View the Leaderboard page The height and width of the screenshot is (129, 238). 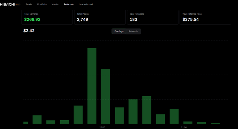(86, 5)
